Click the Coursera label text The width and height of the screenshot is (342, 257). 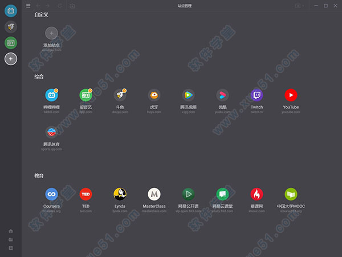coord(51,206)
